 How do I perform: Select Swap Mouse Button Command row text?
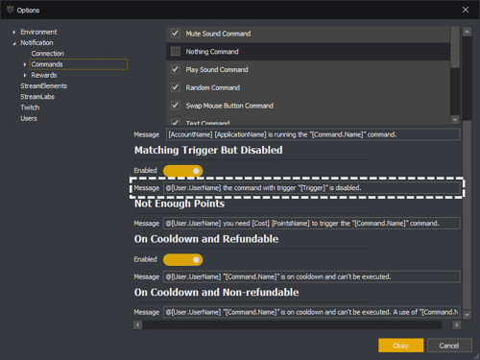[x=229, y=106]
